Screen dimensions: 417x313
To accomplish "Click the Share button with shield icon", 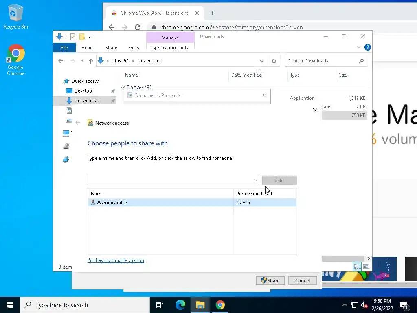I will pos(270,280).
